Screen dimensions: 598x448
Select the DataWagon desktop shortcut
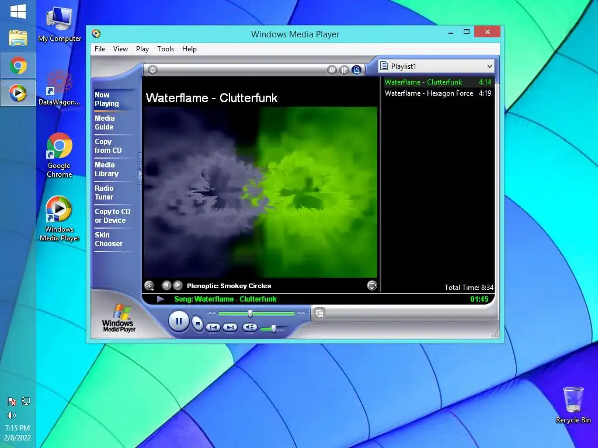(x=59, y=87)
